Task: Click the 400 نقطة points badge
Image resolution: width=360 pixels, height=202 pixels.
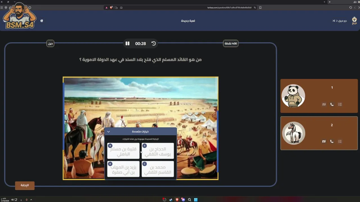Action: coord(231,43)
